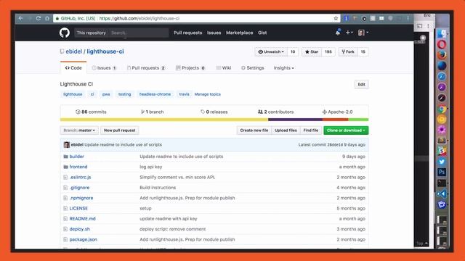Open the Insights dropdown tab
The width and height of the screenshot is (465, 261).
click(284, 68)
